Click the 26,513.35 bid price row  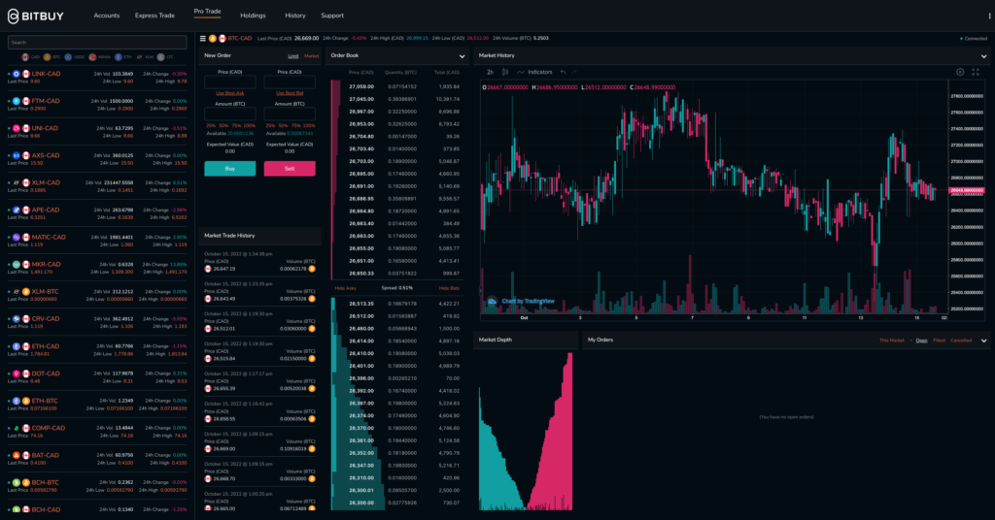pyautogui.click(x=397, y=304)
